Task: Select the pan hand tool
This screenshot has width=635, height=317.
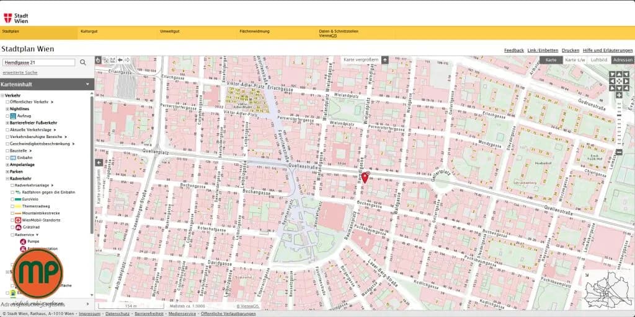Action: [98, 60]
